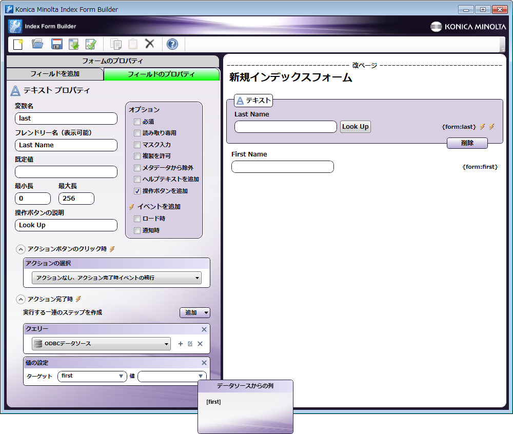Screen dimensions: 513x434
Task: Click the text field type icon in テキスト label
Action: [x=240, y=101]
